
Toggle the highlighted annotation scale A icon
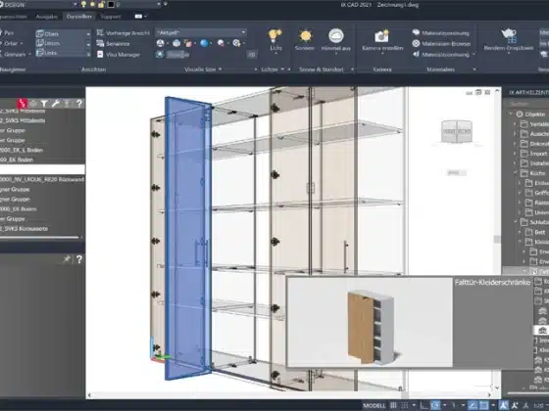tap(504, 405)
